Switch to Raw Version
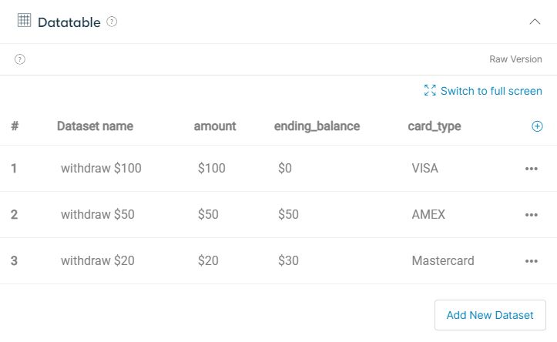 click(x=515, y=59)
